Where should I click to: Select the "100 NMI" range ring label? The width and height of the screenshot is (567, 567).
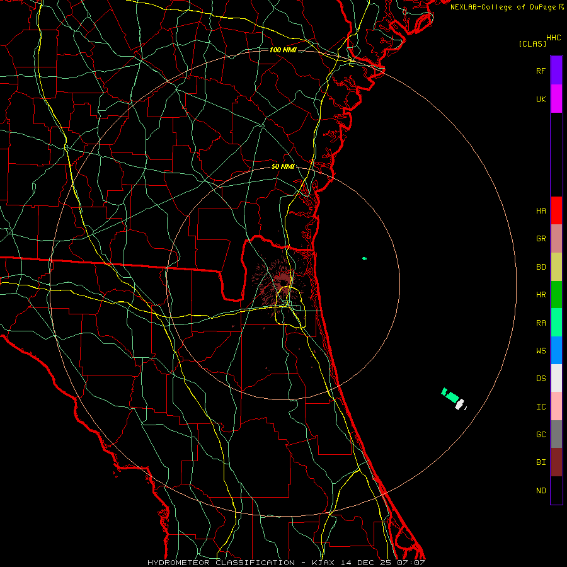(283, 50)
